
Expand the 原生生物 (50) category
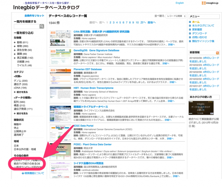[15, 50]
